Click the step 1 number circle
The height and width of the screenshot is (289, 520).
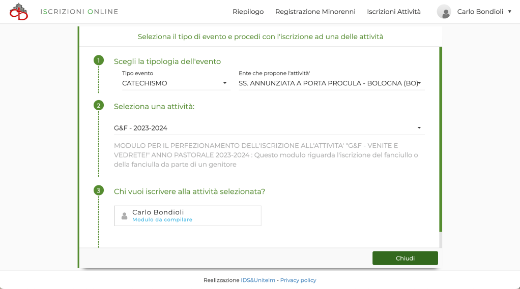tap(99, 61)
